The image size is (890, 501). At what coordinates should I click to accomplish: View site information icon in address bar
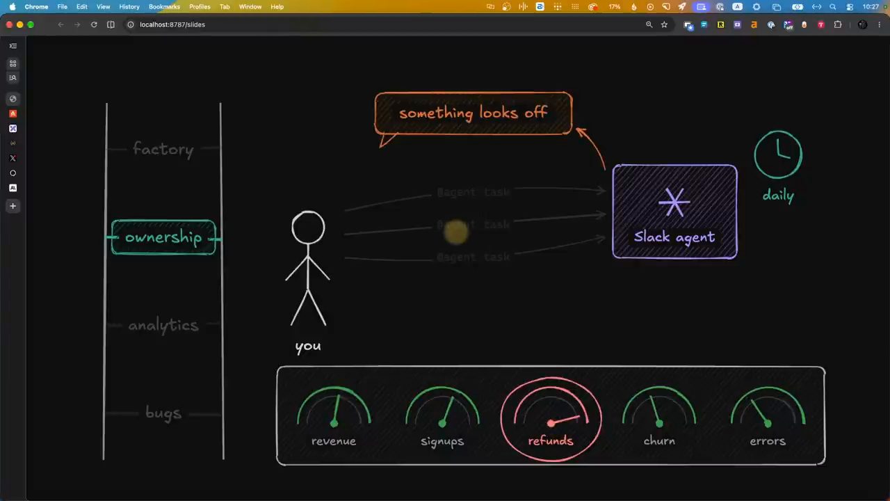130,24
